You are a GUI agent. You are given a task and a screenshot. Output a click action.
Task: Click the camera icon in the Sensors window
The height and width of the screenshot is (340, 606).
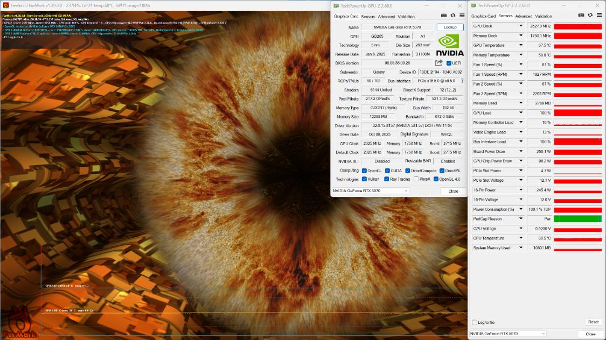581,16
